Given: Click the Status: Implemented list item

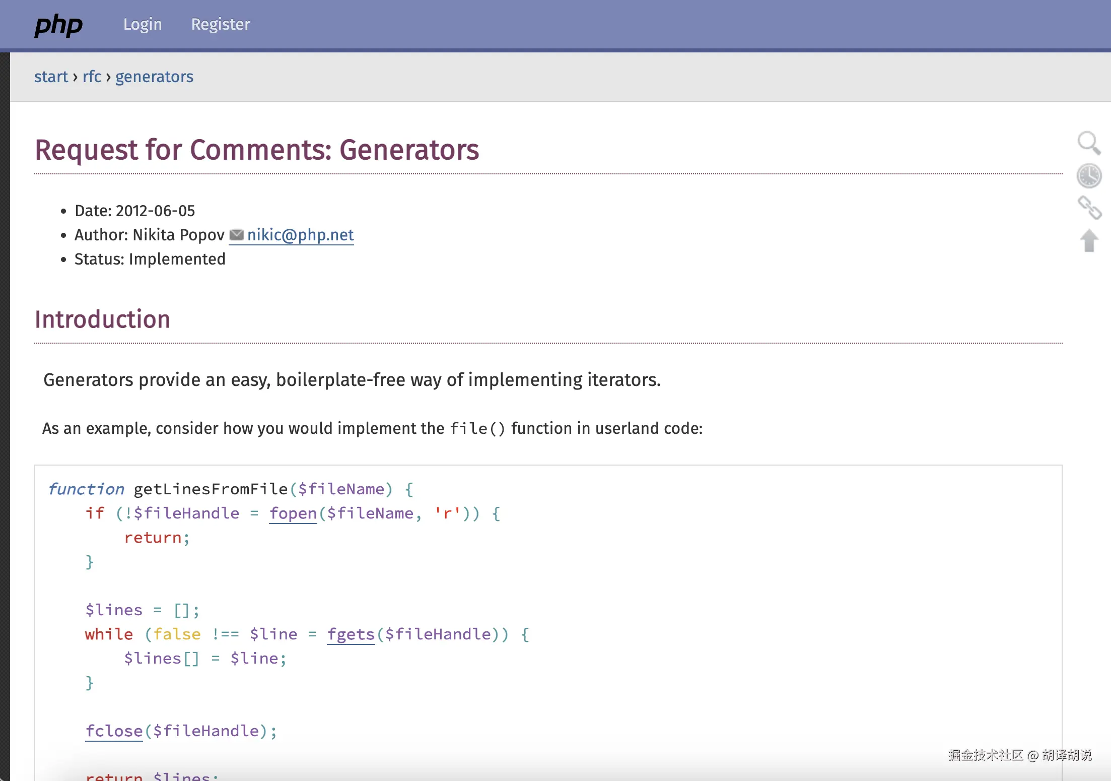Looking at the screenshot, I should [x=150, y=259].
